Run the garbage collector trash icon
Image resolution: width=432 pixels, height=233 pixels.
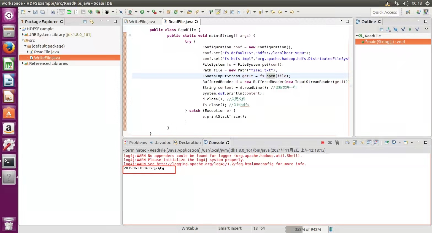point(331,229)
